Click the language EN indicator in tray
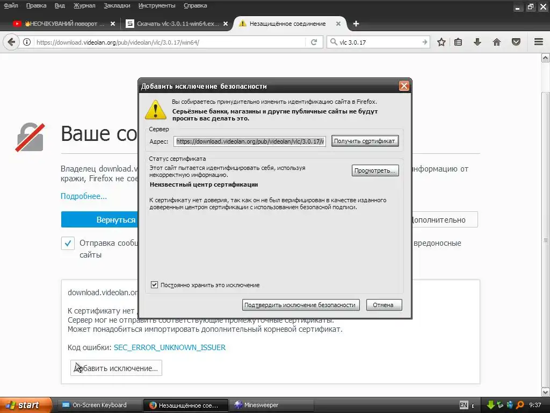This screenshot has width=550, height=413. (x=464, y=405)
